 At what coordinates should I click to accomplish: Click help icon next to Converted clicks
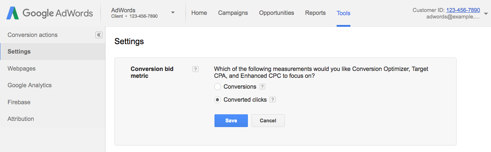(x=273, y=100)
